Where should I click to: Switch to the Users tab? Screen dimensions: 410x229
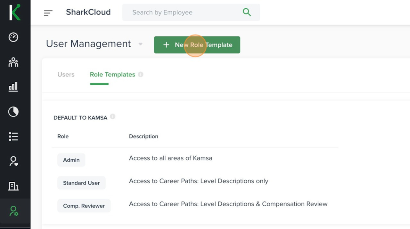click(66, 75)
